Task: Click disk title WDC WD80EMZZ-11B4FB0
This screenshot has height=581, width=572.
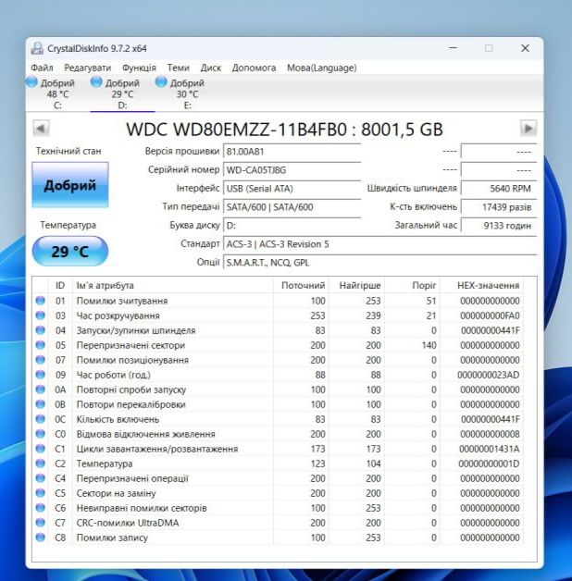Action: (x=237, y=130)
